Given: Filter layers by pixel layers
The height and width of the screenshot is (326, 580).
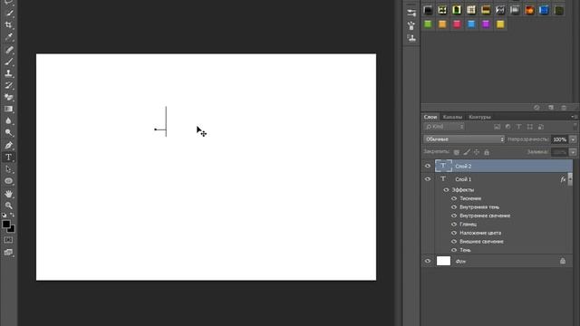Looking at the screenshot, I should [497, 127].
